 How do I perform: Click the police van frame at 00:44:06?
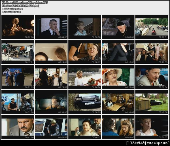[x=51, y=127]
